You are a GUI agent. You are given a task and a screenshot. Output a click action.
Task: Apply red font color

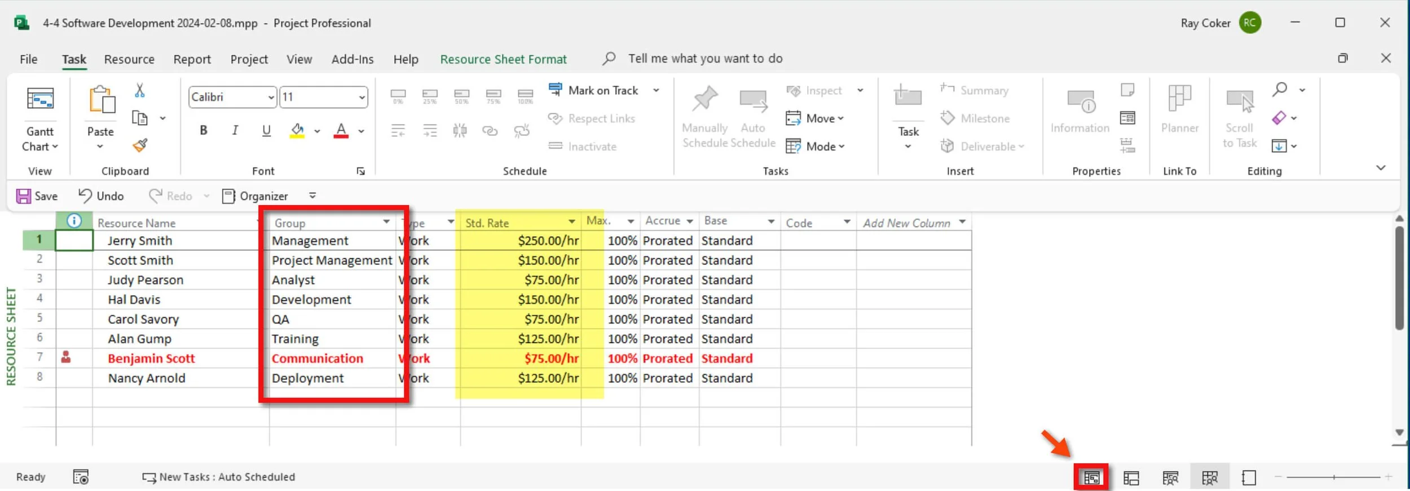pyautogui.click(x=341, y=131)
